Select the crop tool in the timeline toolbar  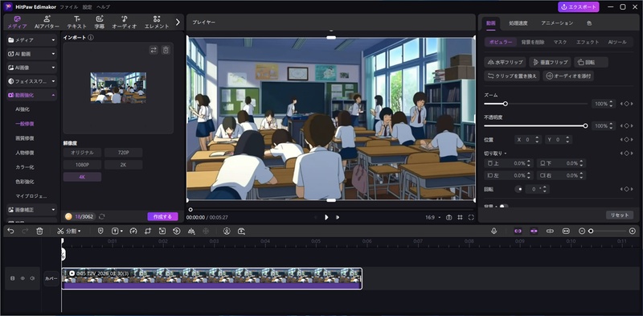(148, 231)
